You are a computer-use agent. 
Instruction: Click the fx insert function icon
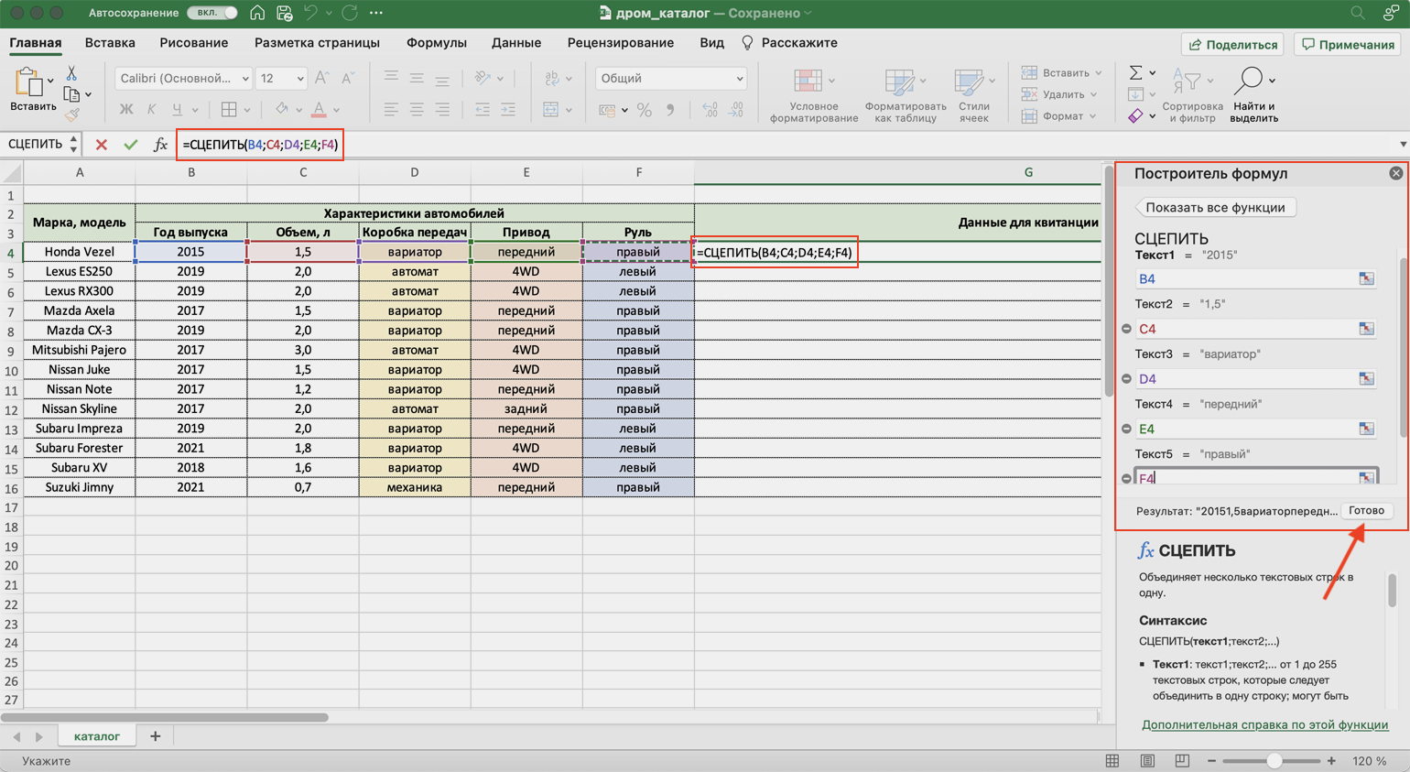[x=160, y=145]
